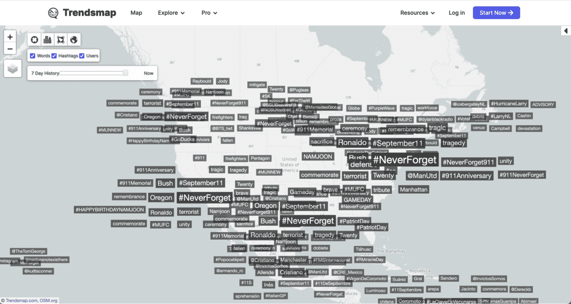The height and width of the screenshot is (304, 571).
Task: Uncheck the Words checkbox
Action: [33, 56]
